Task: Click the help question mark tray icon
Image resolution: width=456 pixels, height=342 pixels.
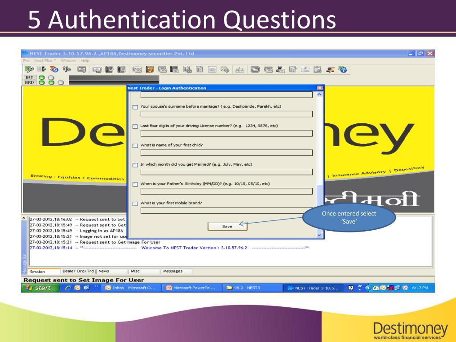Action: (351, 288)
